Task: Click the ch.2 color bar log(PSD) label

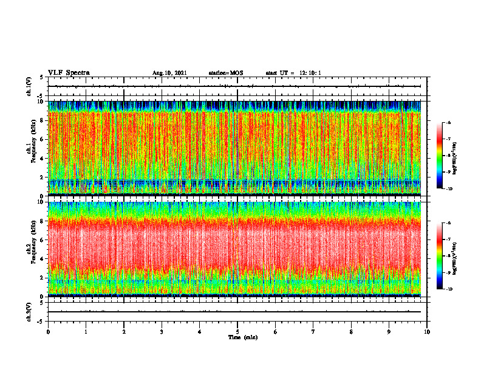Action: tap(455, 258)
